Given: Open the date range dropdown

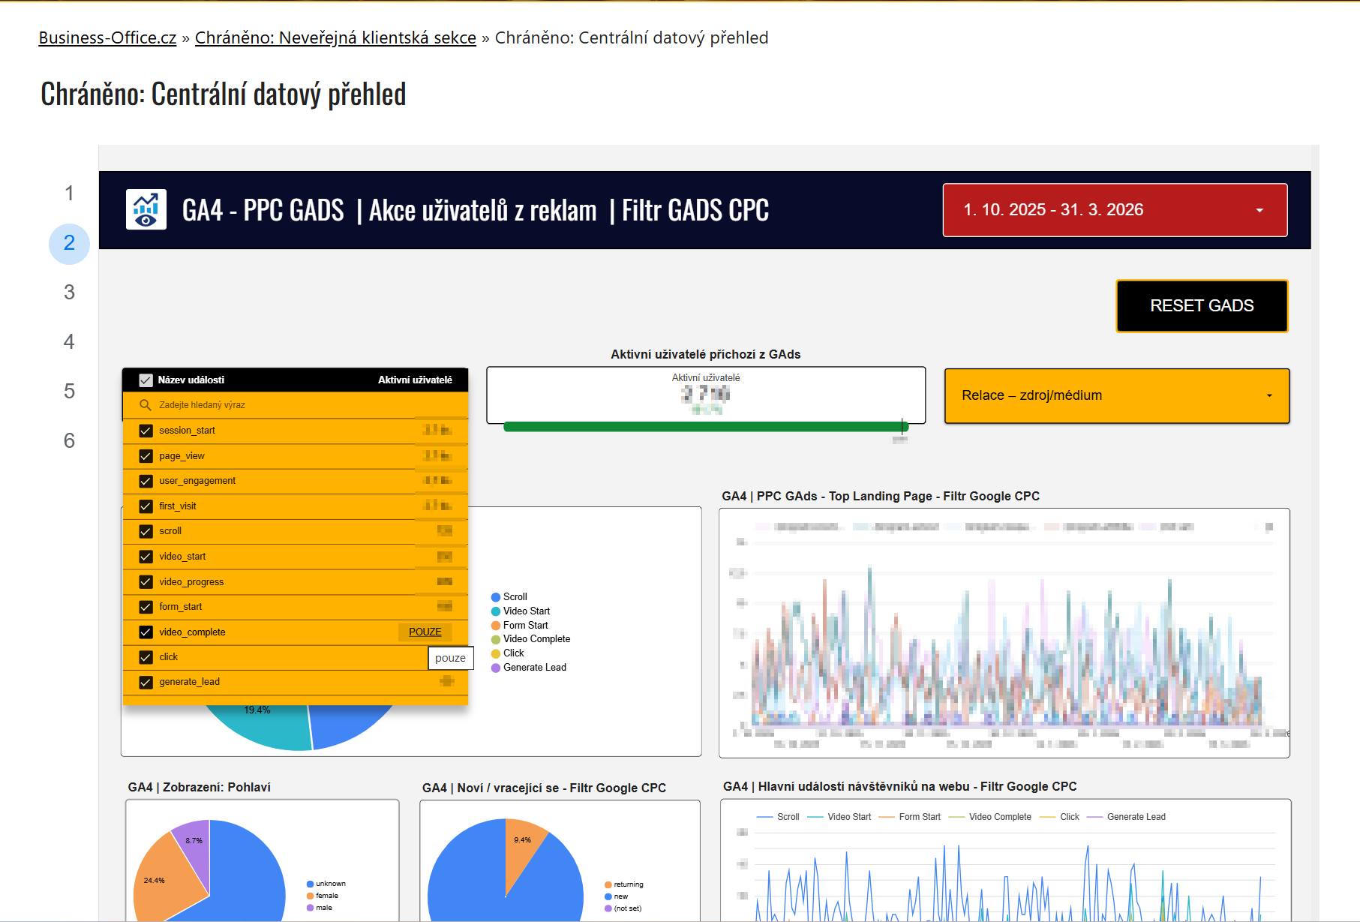Looking at the screenshot, I should tap(1115, 210).
